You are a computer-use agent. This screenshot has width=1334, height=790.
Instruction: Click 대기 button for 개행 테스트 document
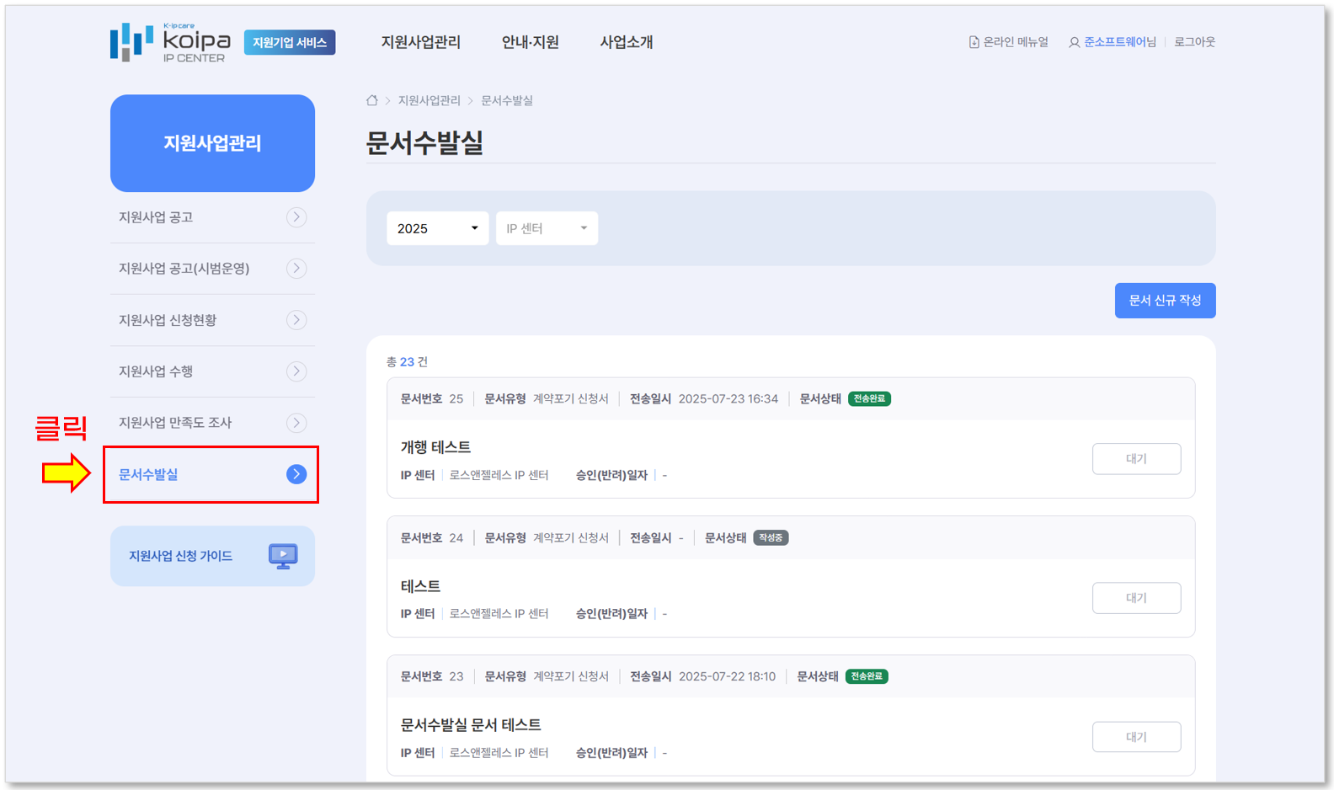[1135, 459]
